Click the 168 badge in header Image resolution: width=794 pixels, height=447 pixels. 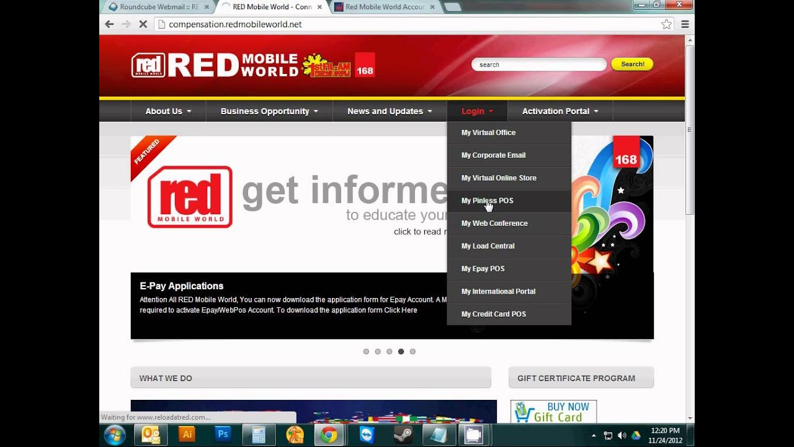365,65
